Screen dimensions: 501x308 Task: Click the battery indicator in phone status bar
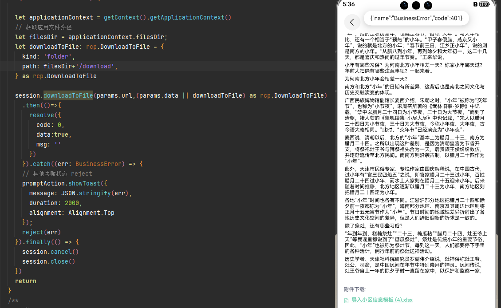tap(484, 4)
